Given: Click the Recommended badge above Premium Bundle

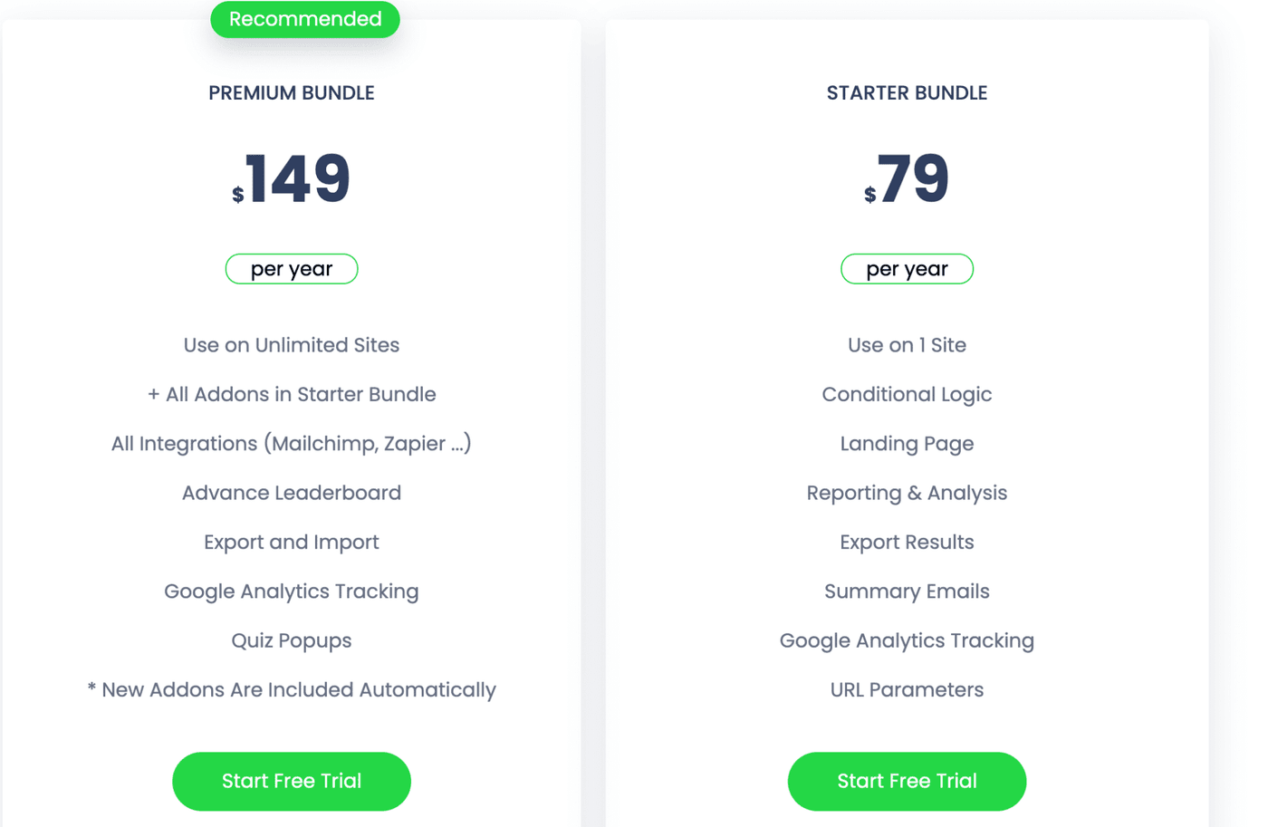Looking at the screenshot, I should click(304, 18).
